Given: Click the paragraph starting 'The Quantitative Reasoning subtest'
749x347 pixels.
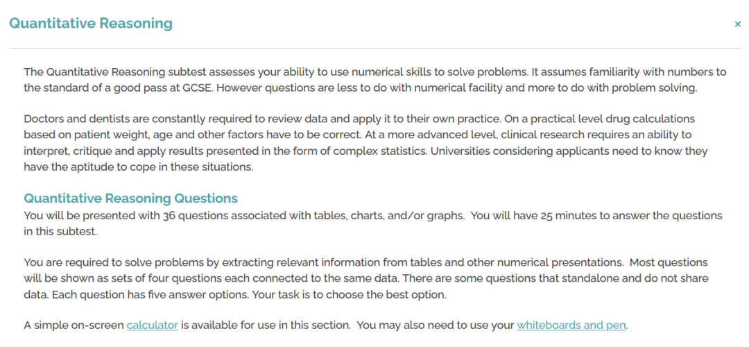Looking at the screenshot, I should pos(375,81).
